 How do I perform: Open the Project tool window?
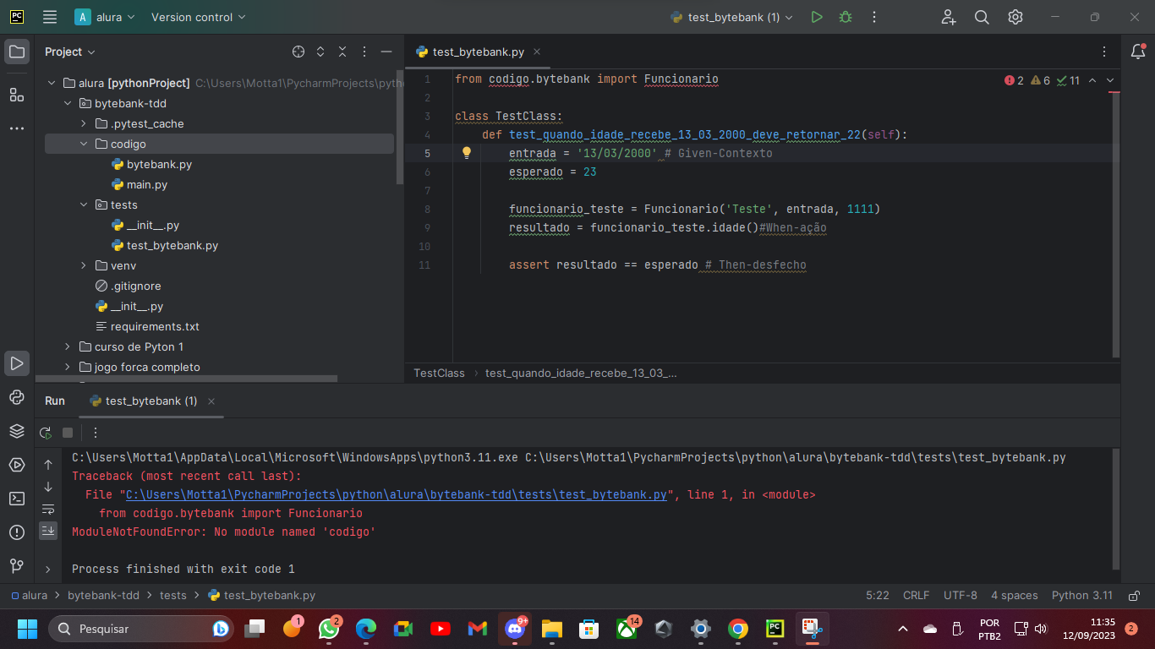(17, 52)
